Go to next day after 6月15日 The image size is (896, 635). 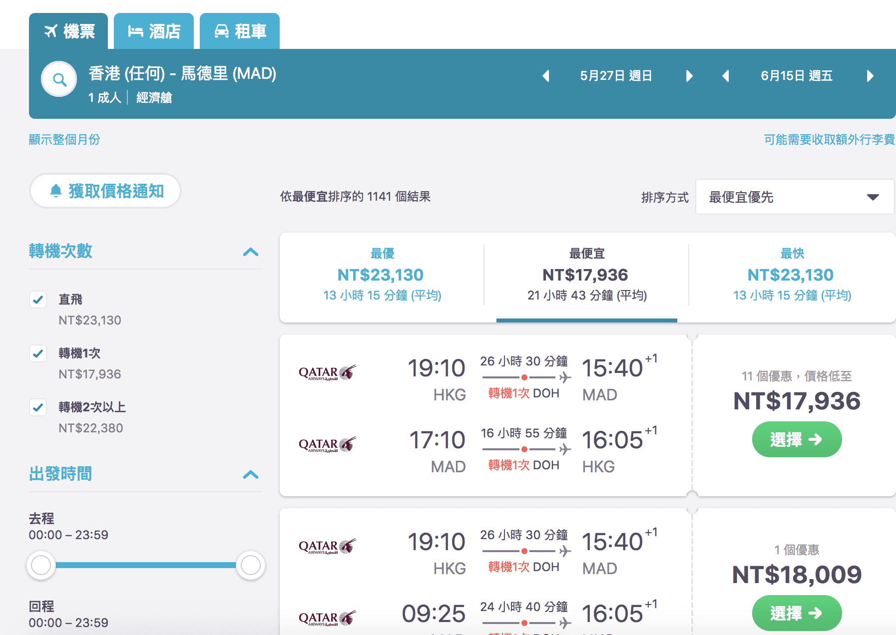click(x=870, y=76)
